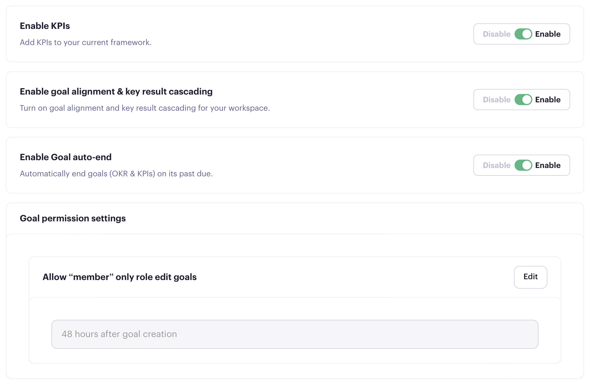Click 'Allow member only role edit goals' title

coord(120,277)
